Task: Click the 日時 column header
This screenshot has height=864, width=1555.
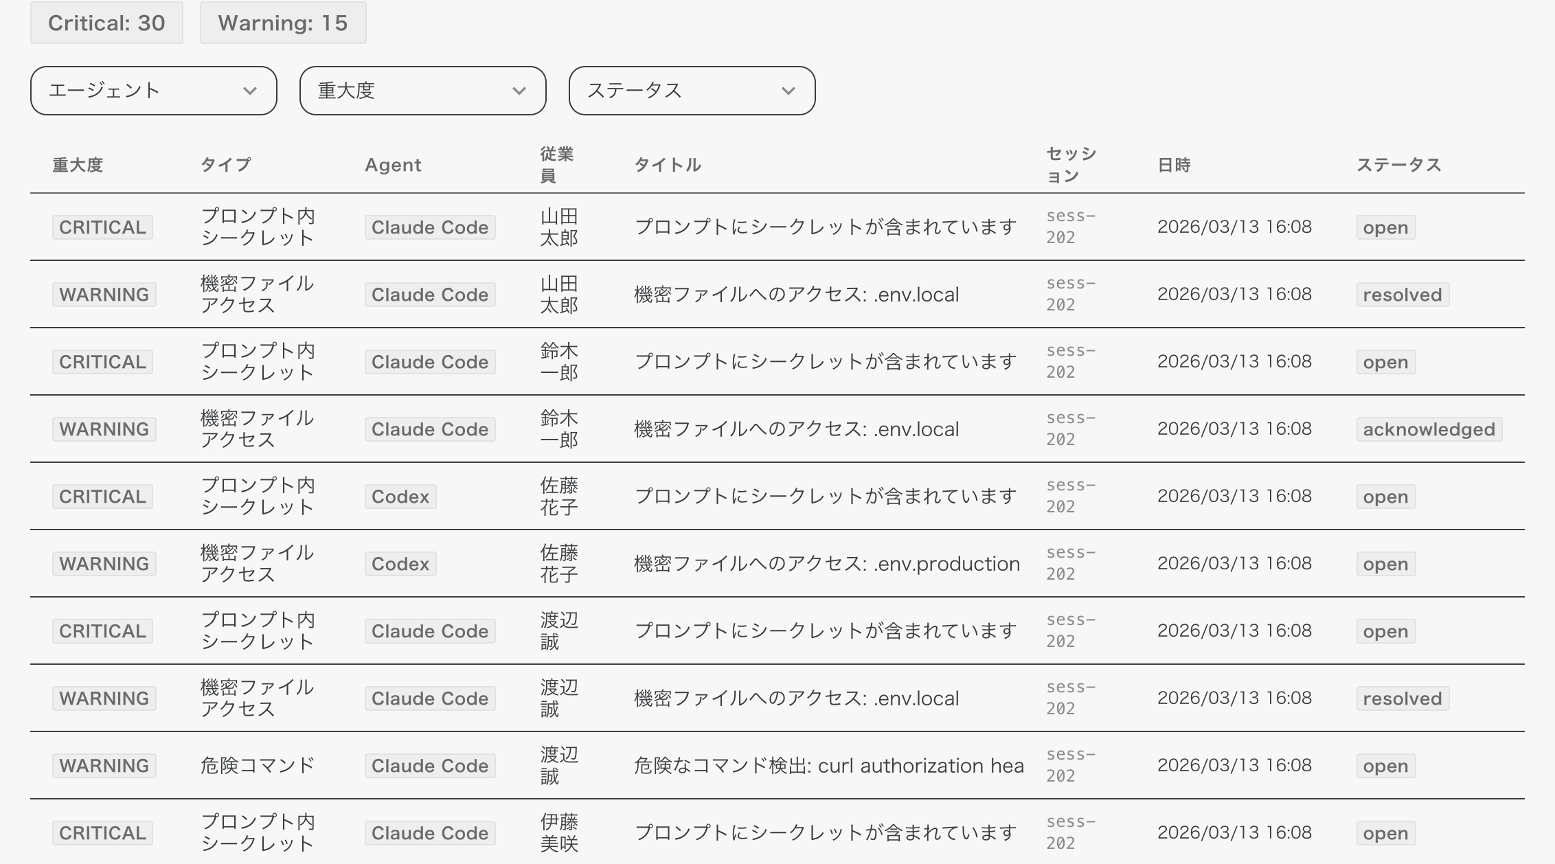Action: [1174, 165]
